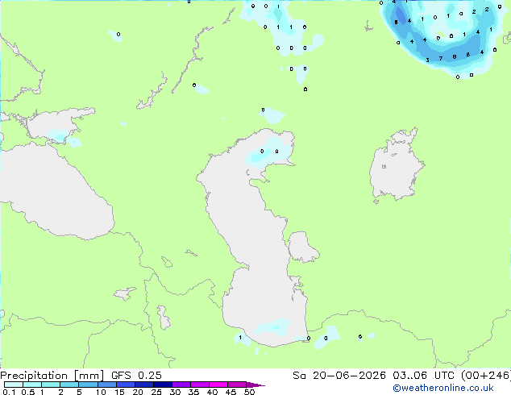Click the legend arrow tip above 50 mm
The image size is (511, 395).
pos(255,385)
